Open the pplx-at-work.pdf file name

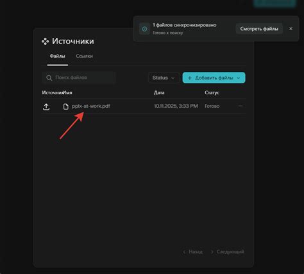click(x=91, y=106)
